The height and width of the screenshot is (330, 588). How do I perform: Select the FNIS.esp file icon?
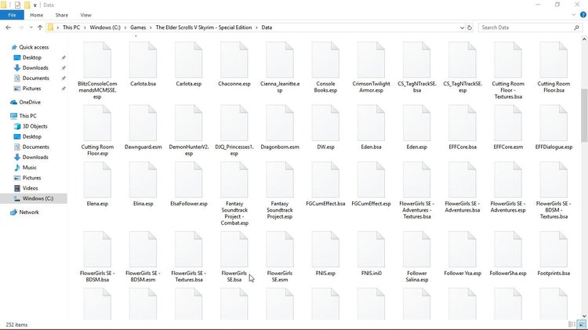pos(325,249)
